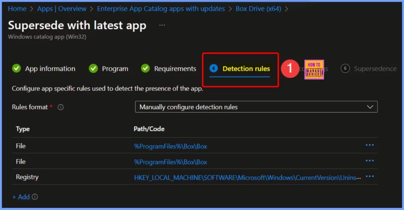Open the ellipsis menu beside Supersede with latest app

coord(162,25)
